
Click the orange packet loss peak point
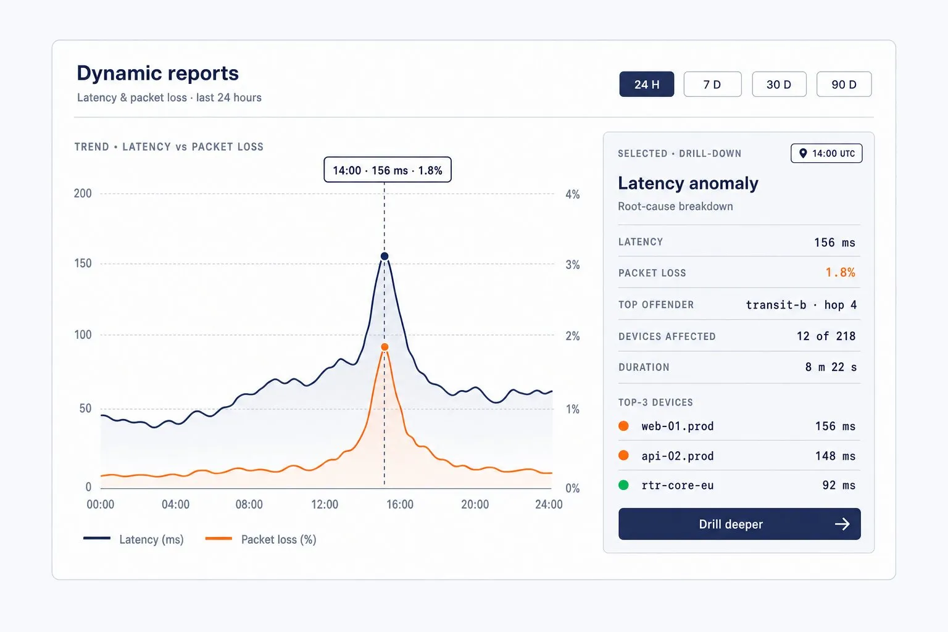[385, 347]
